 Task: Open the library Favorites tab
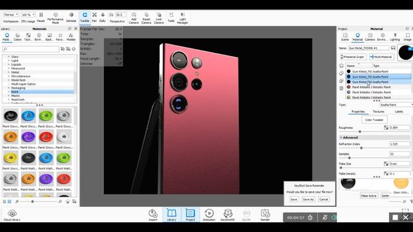coord(60,37)
